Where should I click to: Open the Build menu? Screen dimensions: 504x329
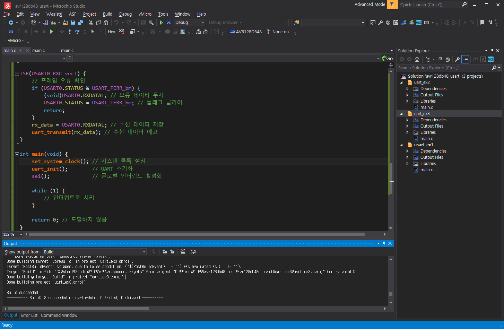[x=107, y=14]
